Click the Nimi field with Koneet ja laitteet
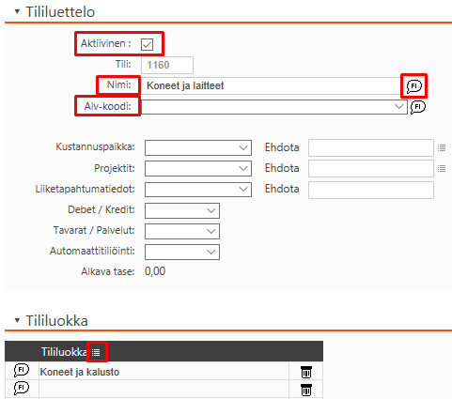Screen dimensions: 452x399 click(271, 85)
